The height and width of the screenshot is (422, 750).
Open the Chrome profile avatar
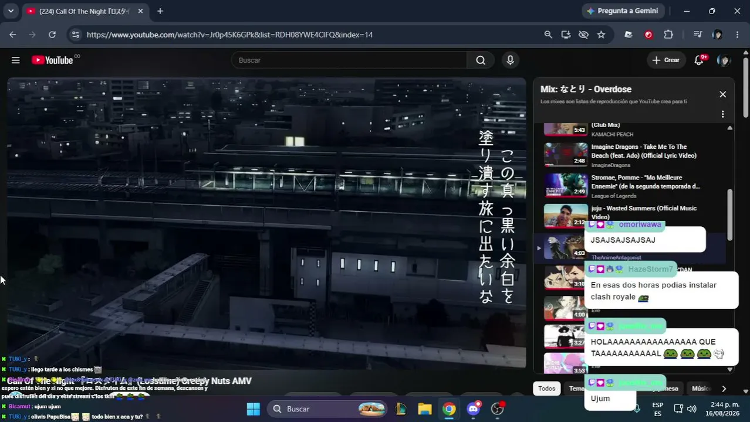point(717,35)
